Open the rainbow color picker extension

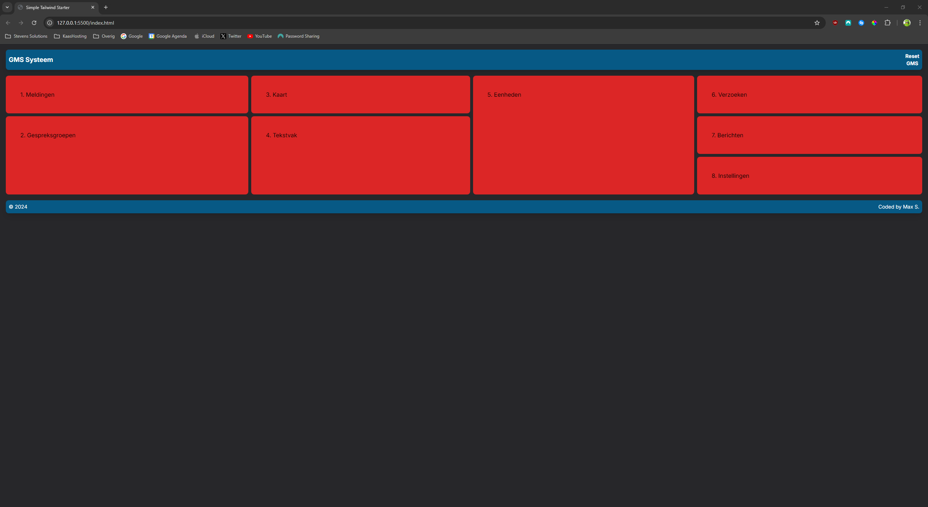pos(874,23)
